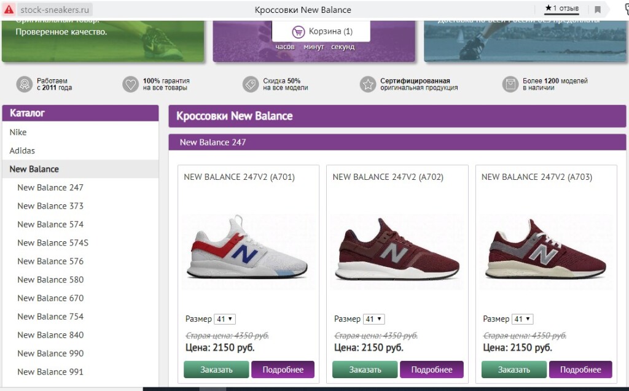
Task: Click the box icon near 1200 моделей
Action: [x=510, y=84]
